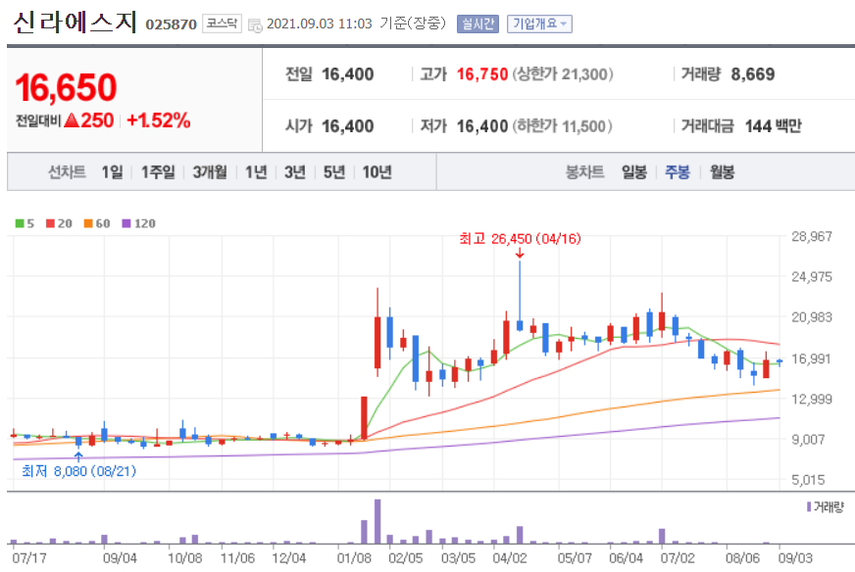855x572 pixels.
Task: Toggle the green 5-day moving average legend
Action: click(x=25, y=222)
